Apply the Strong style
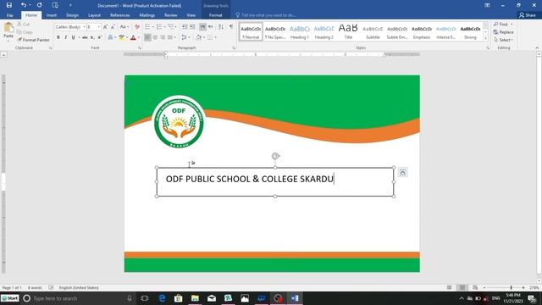 coord(470,32)
